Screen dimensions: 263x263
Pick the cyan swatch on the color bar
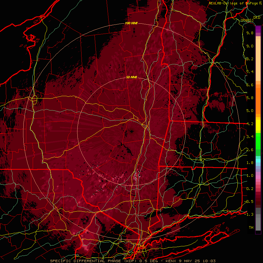tap(258, 161)
